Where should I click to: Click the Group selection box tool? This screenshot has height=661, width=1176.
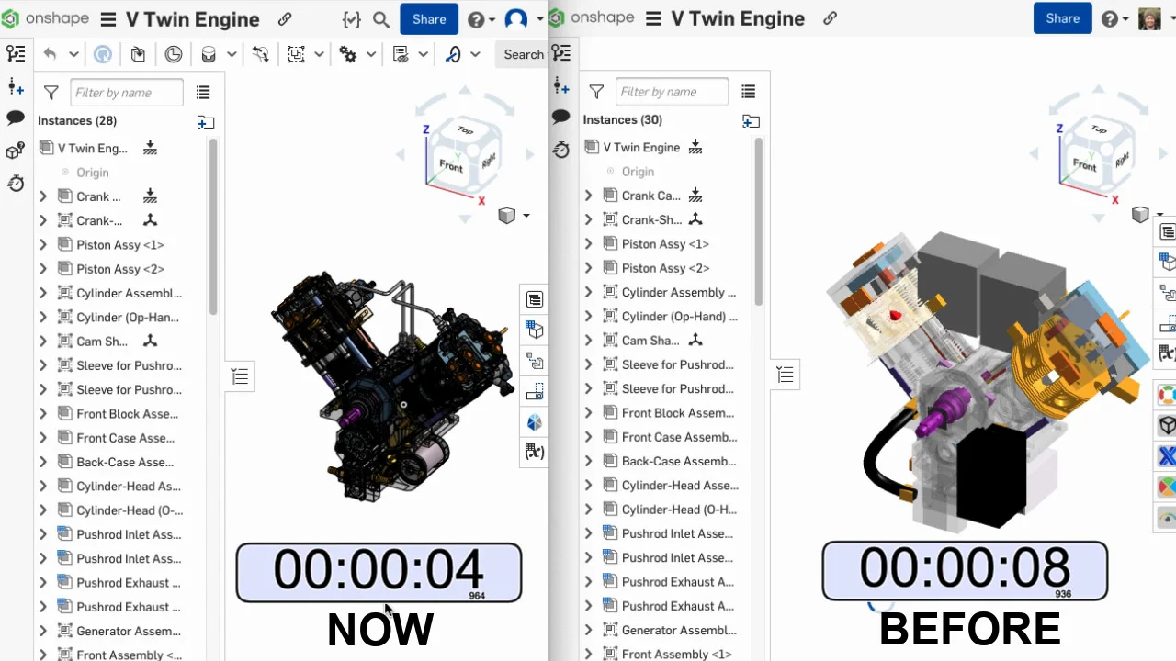pos(296,54)
